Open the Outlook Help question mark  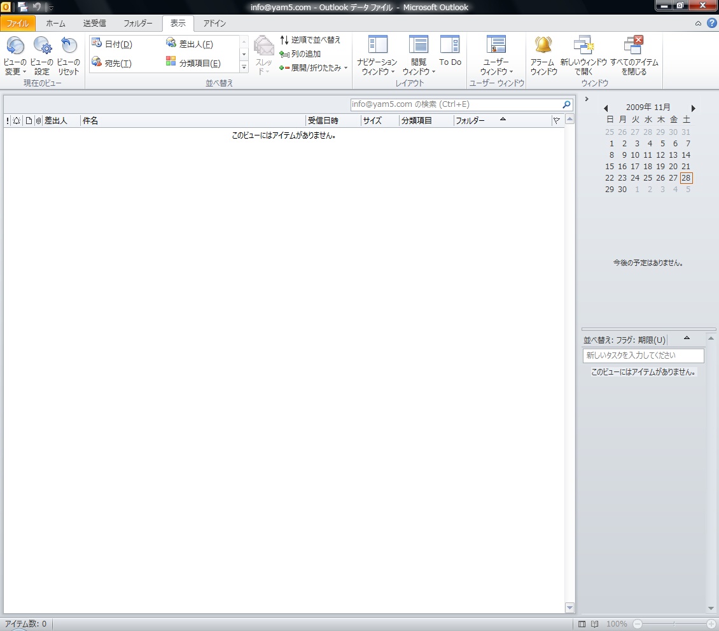711,23
